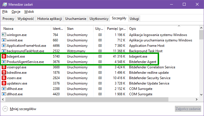Select the backgroundTaskHost.exe row name
The width and height of the screenshot is (204, 116).
[x=25, y=51]
